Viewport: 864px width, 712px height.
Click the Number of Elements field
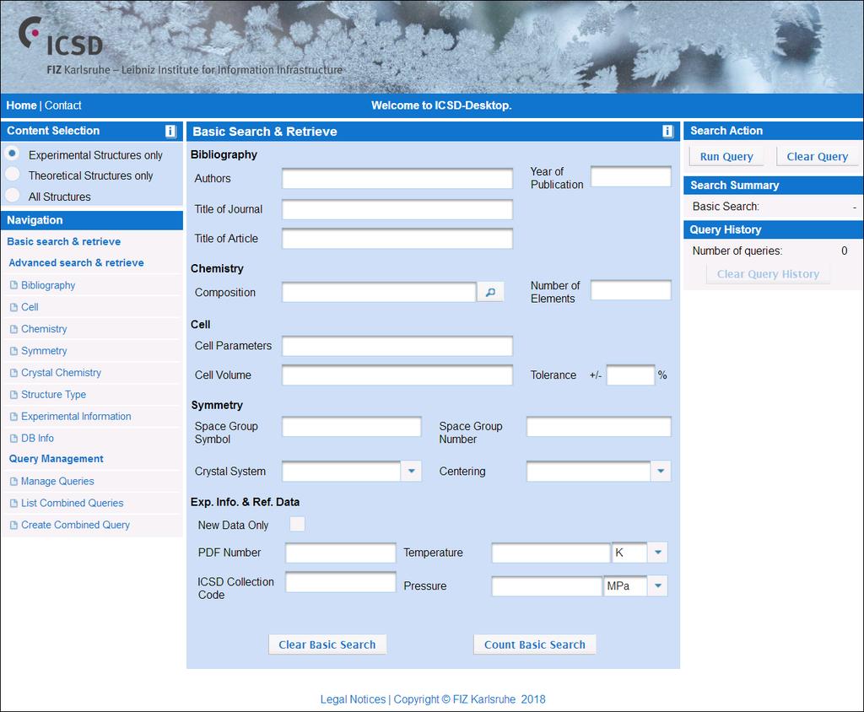[x=631, y=290]
